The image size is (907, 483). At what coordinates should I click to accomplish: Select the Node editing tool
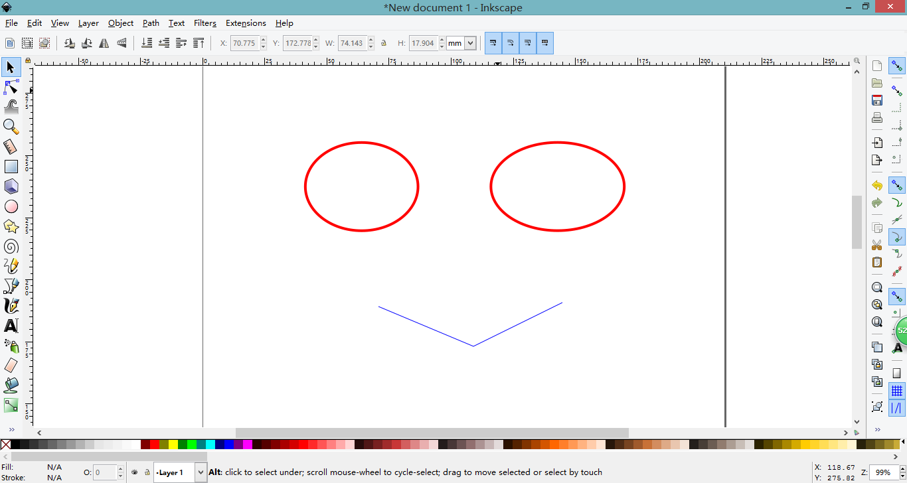point(11,87)
